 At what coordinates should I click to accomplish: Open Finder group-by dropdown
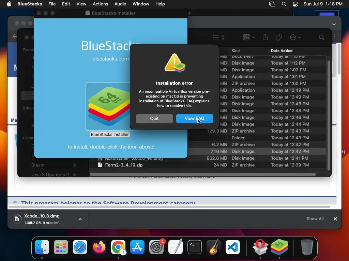(x=249, y=37)
